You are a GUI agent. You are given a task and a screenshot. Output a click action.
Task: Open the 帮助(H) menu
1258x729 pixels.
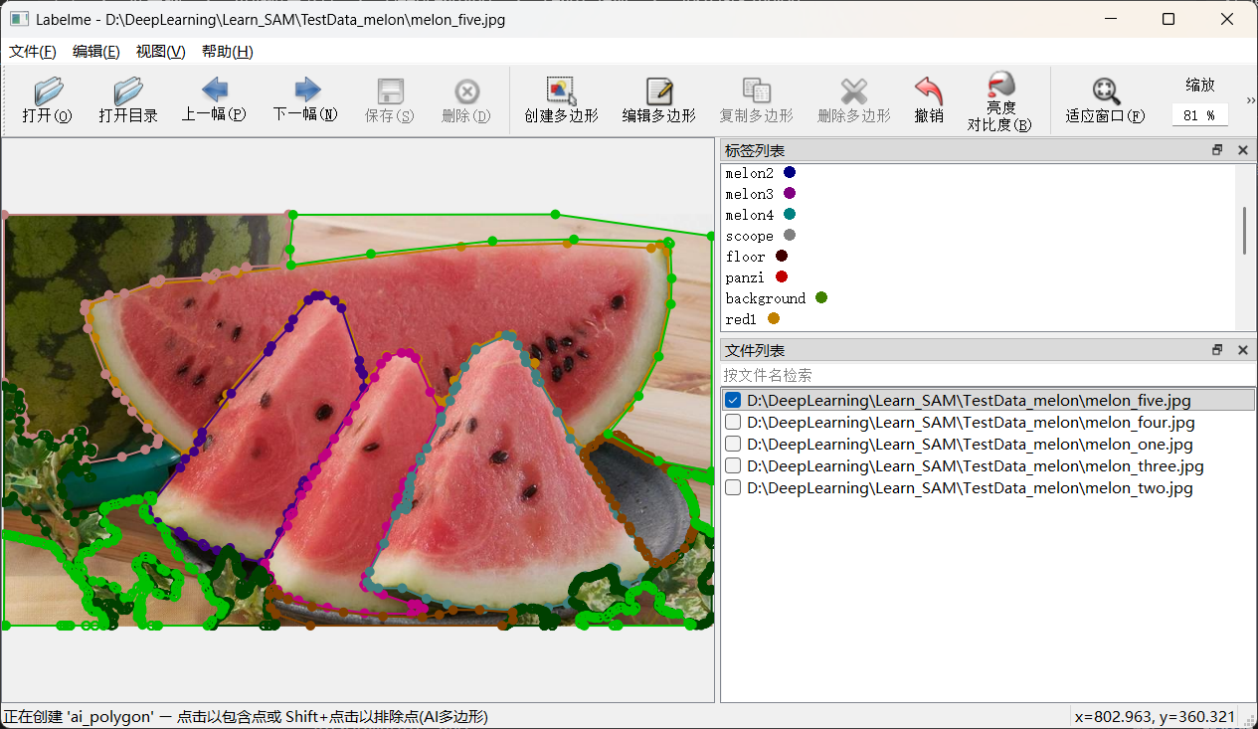tap(228, 52)
